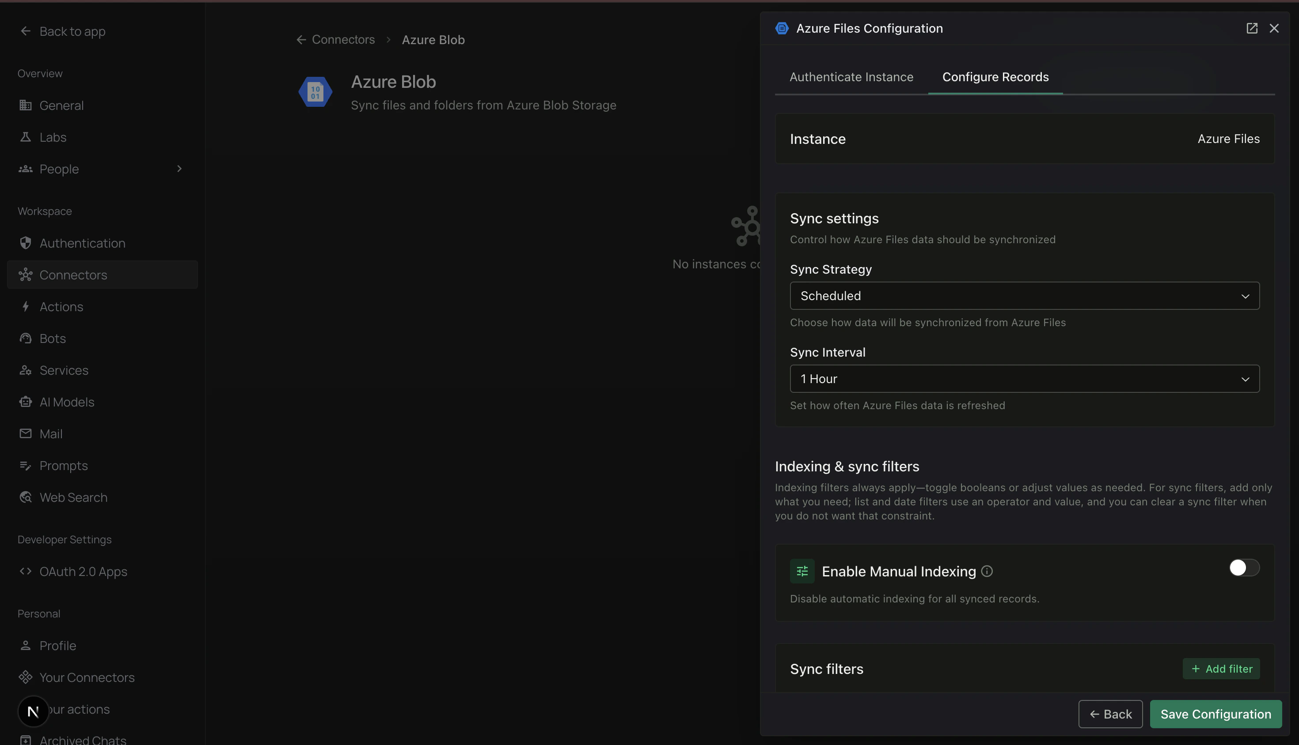
Task: Click the breadcrumb back arrow before Connectors
Action: tap(301, 39)
